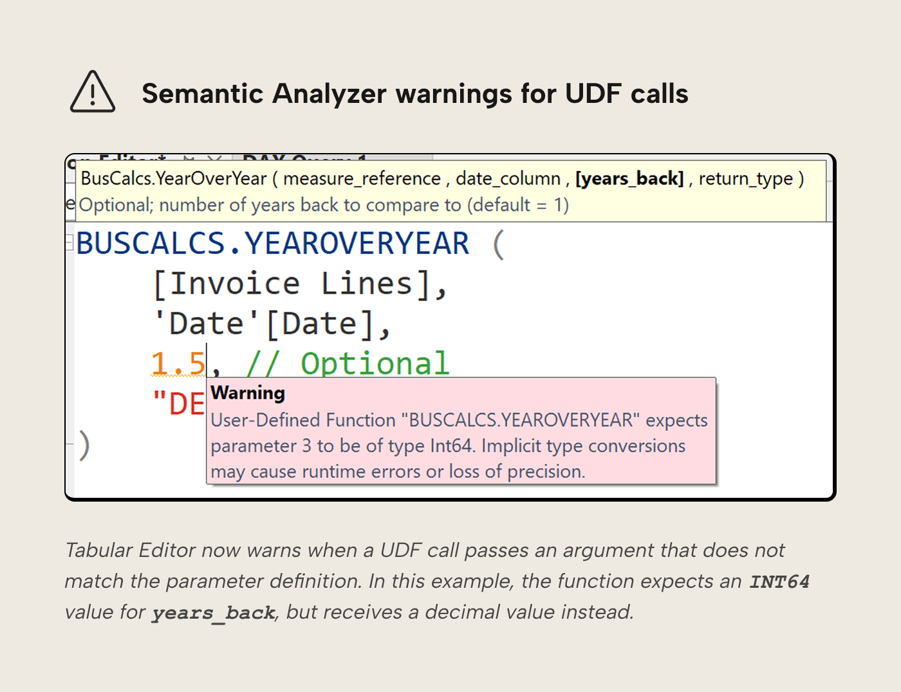Click 'measure_reference' in the signature tooltip

[x=362, y=178]
